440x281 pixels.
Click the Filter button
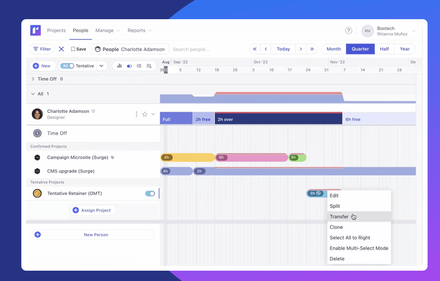click(42, 49)
